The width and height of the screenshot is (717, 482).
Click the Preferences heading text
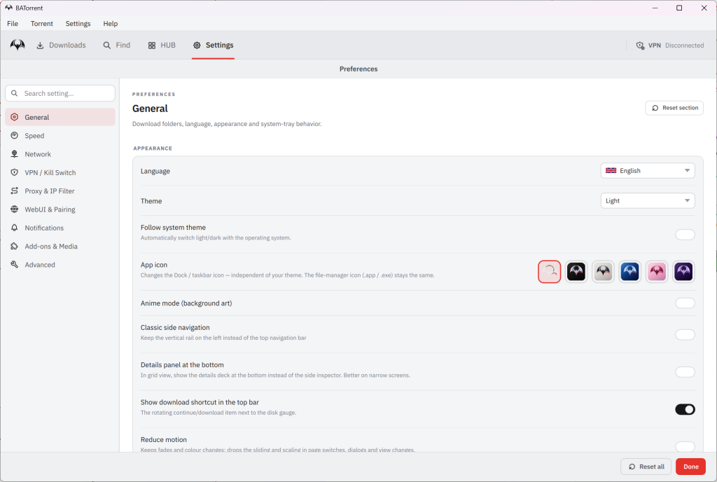click(358, 69)
